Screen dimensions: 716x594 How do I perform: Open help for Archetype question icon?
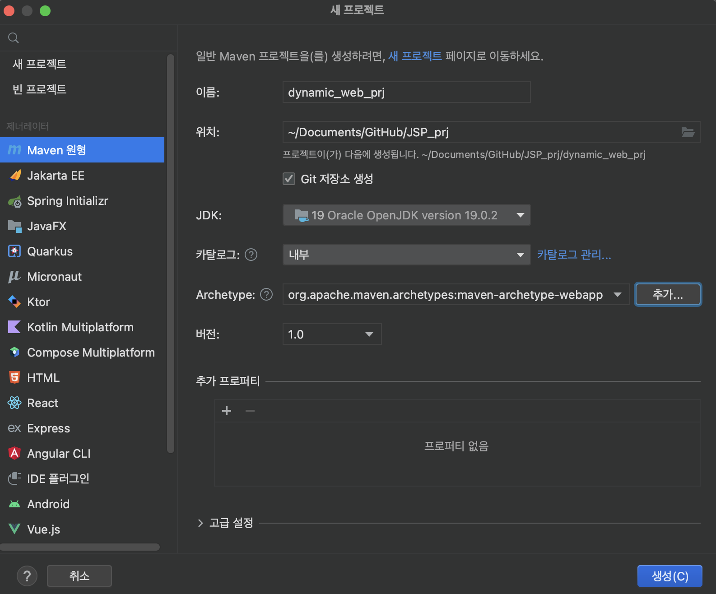266,294
